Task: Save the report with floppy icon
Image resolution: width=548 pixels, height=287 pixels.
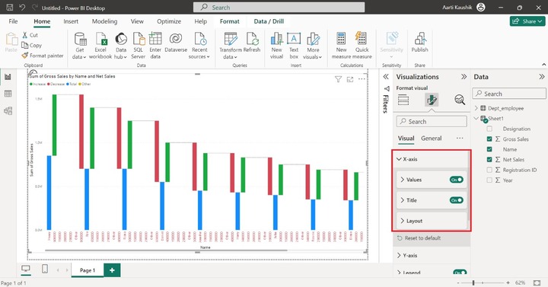Action: point(10,8)
